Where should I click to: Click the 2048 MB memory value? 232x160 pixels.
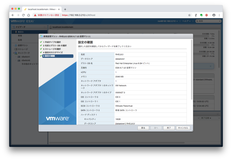119,77
